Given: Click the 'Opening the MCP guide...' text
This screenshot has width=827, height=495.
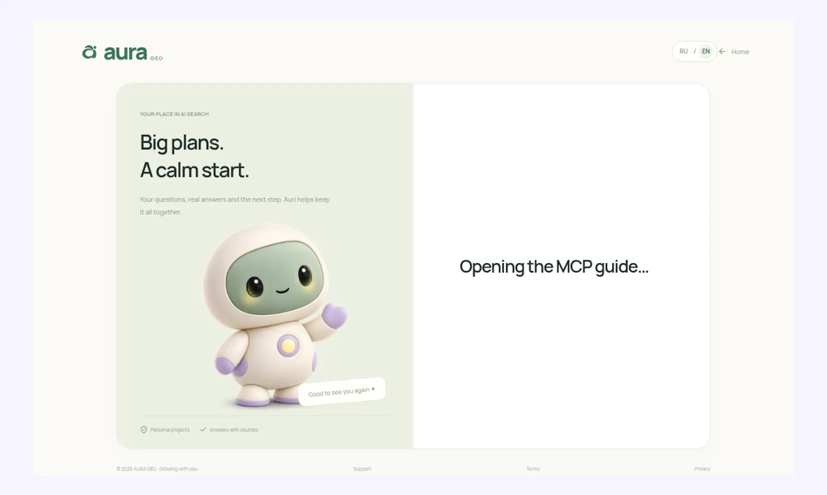Looking at the screenshot, I should (x=554, y=267).
